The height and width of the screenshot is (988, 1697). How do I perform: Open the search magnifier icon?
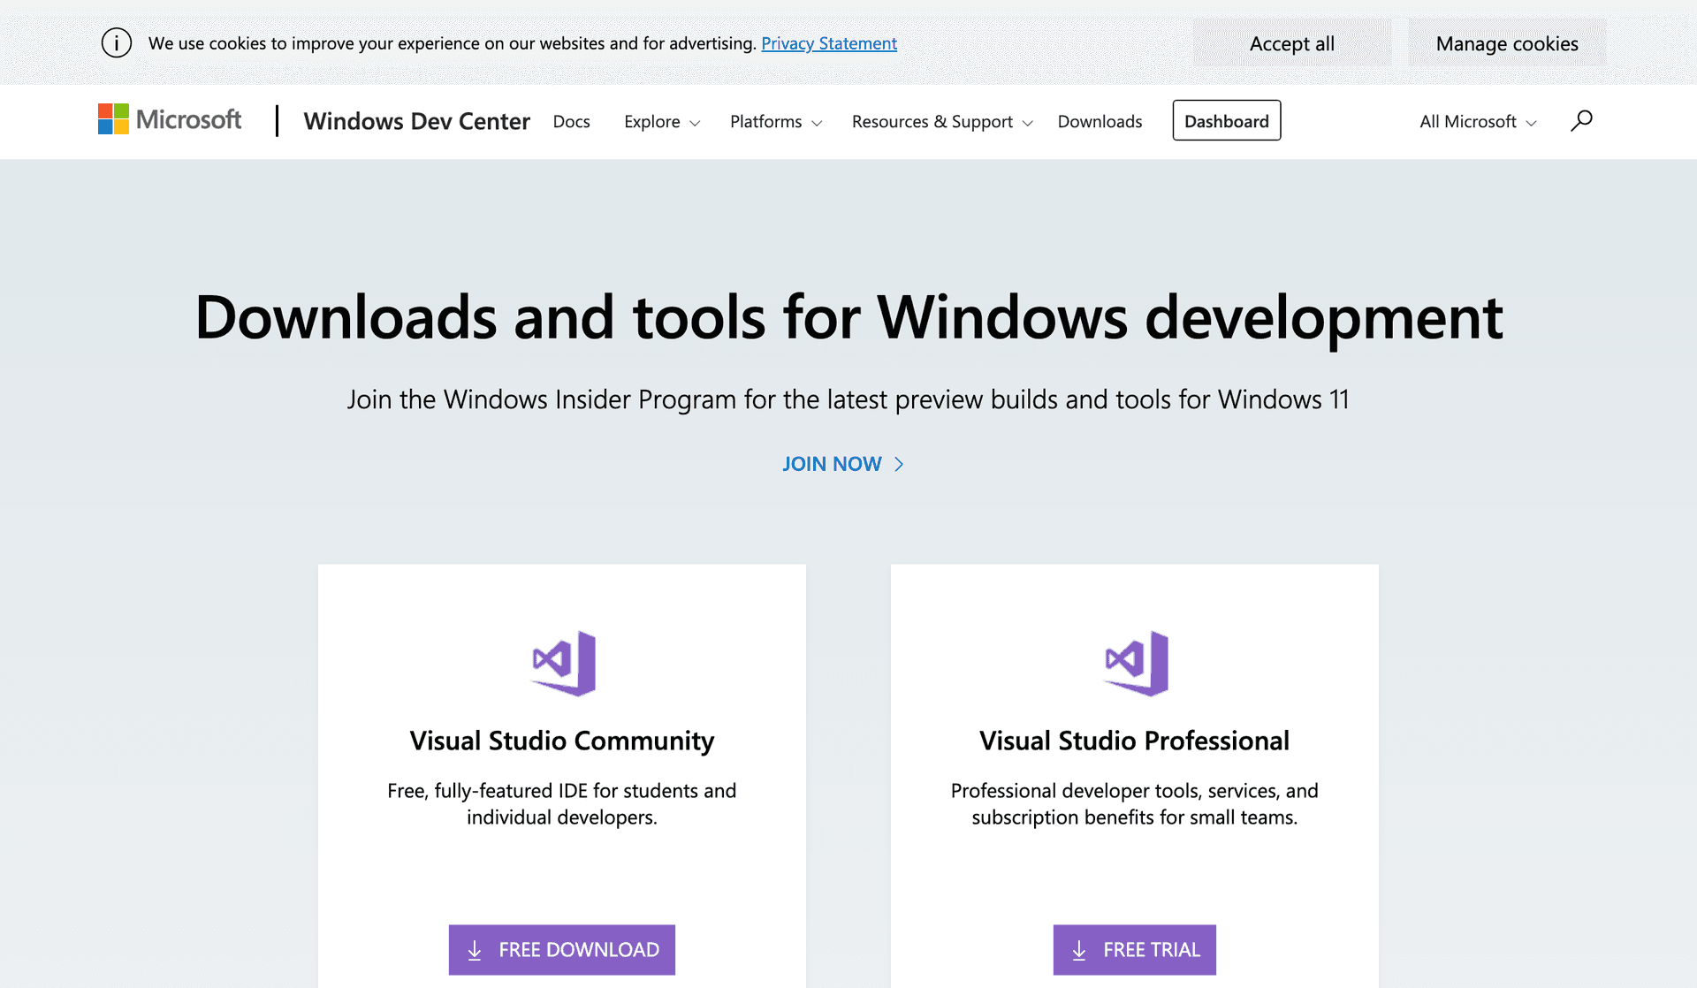[1582, 120]
